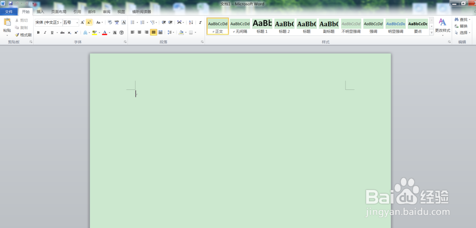476x228 pixels.
Task: Switch to the 引用 (References) tab
Action: pyautogui.click(x=77, y=12)
